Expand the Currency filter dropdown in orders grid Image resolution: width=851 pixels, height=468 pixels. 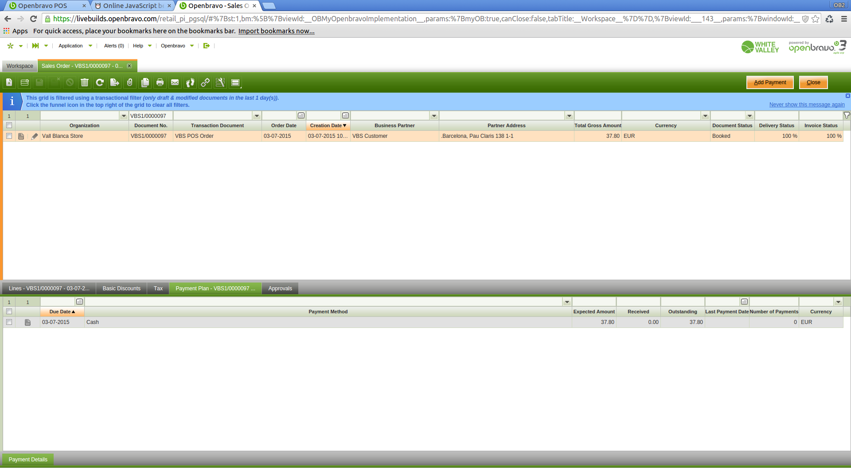click(x=705, y=116)
